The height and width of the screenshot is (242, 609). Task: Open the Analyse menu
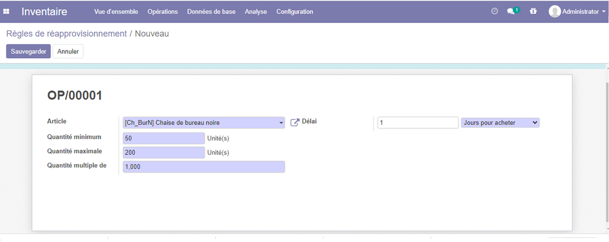256,11
